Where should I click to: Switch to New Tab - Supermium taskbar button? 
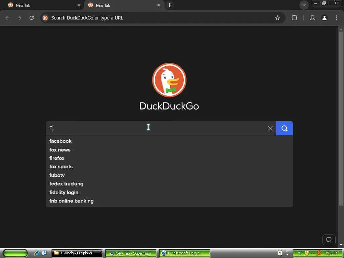tap(131, 253)
